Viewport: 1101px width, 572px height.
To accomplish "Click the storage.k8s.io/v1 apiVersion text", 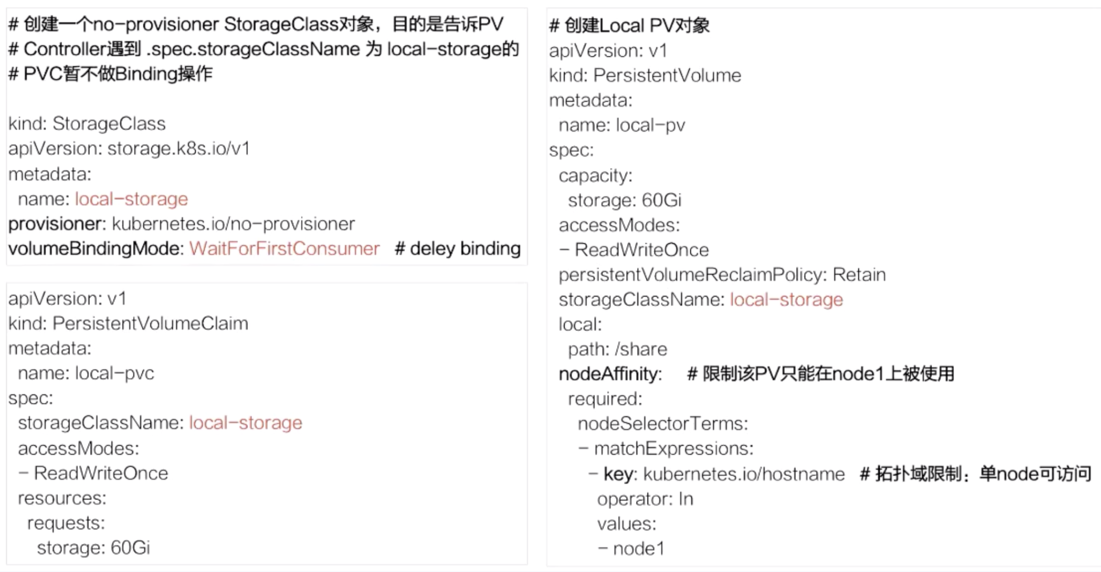I will [x=178, y=149].
